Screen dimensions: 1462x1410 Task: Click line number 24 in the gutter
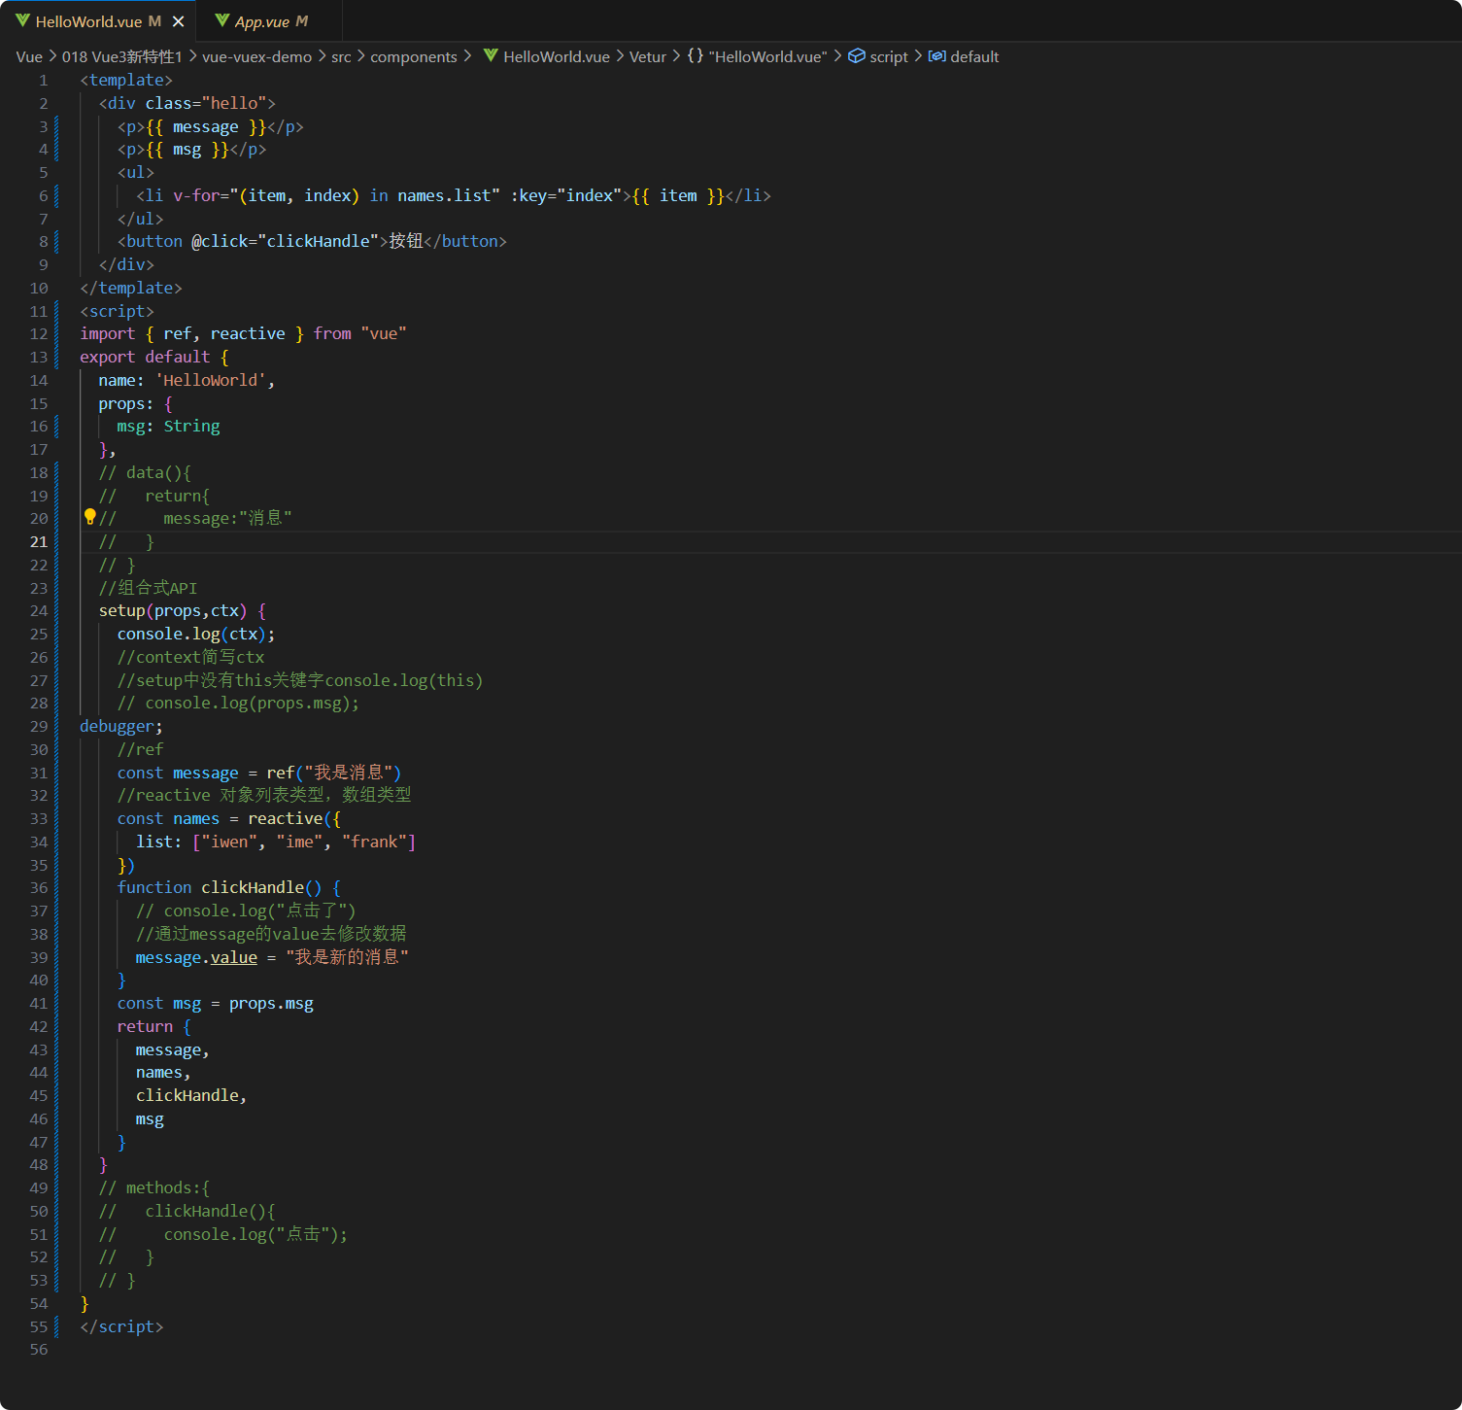pos(39,611)
